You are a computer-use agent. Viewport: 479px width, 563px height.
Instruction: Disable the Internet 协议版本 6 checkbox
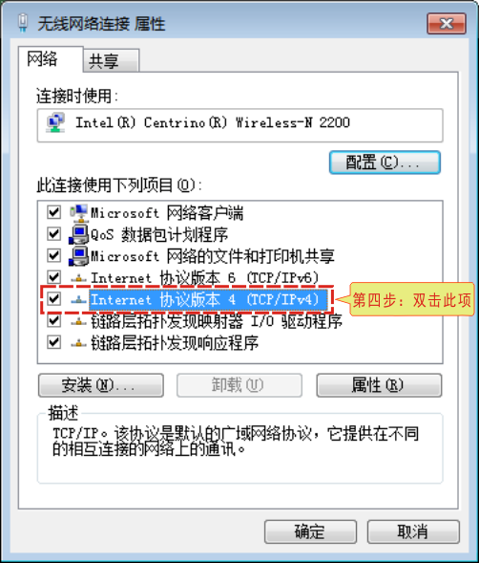tap(53, 277)
